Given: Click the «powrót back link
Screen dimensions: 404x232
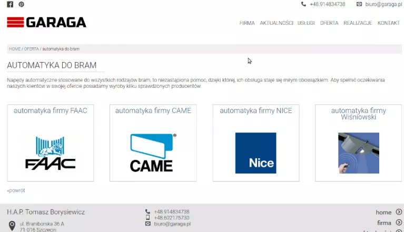Looking at the screenshot, I should click(x=16, y=190).
